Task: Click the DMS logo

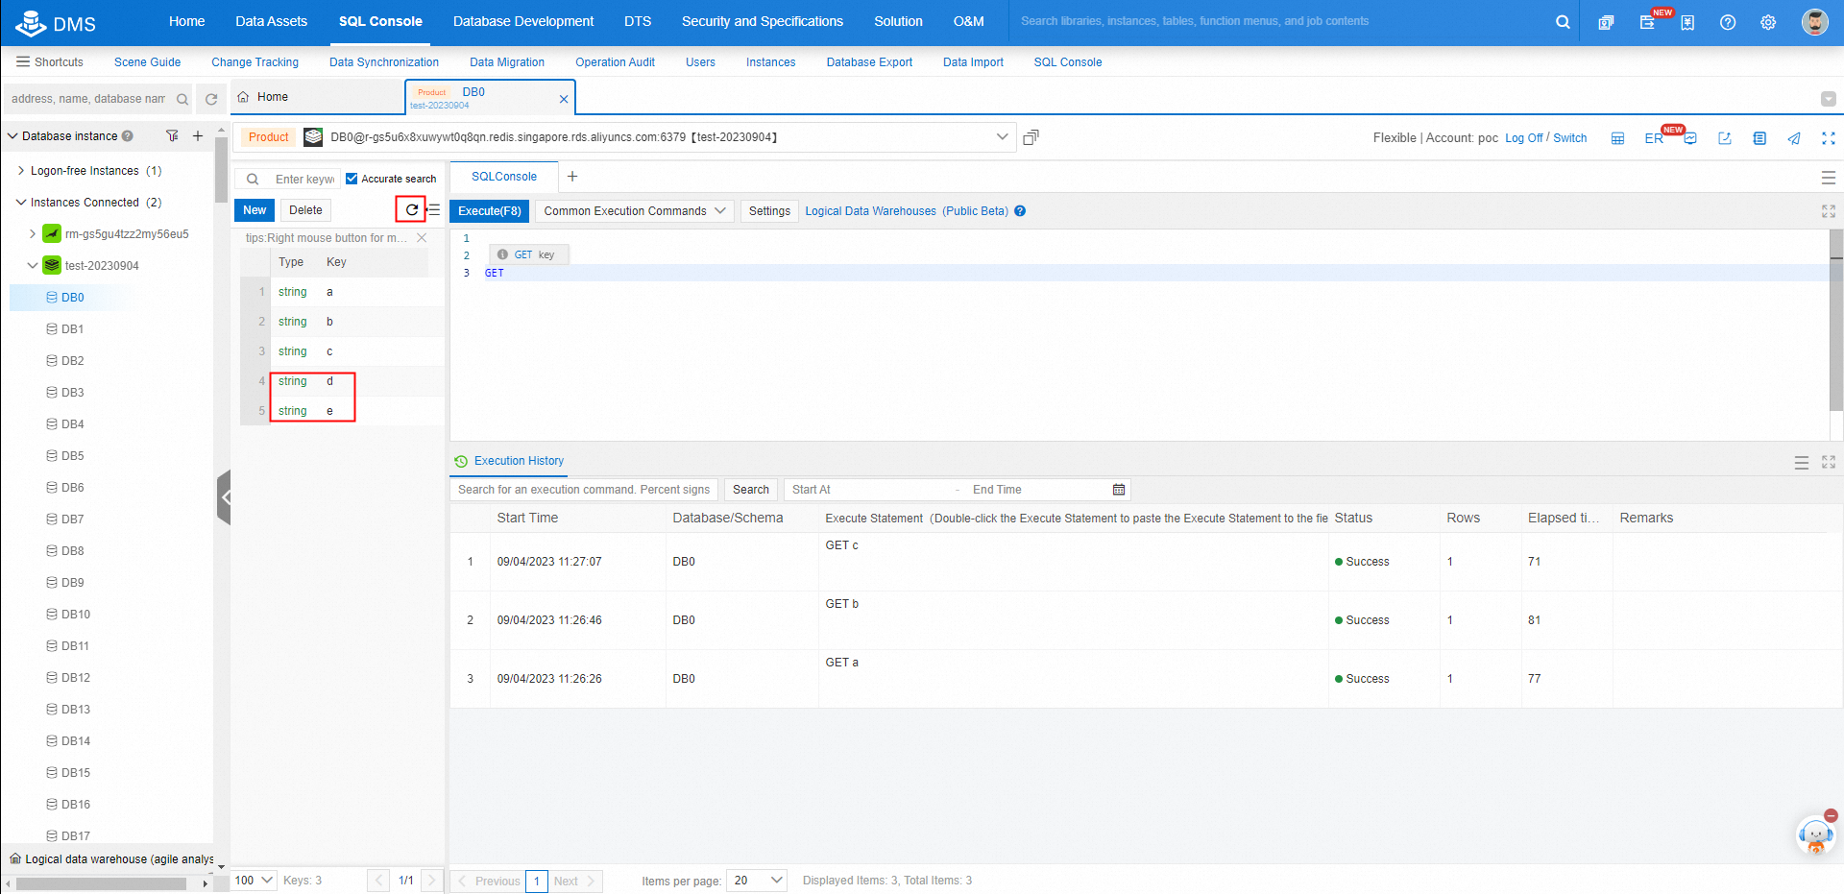Action: (x=56, y=22)
